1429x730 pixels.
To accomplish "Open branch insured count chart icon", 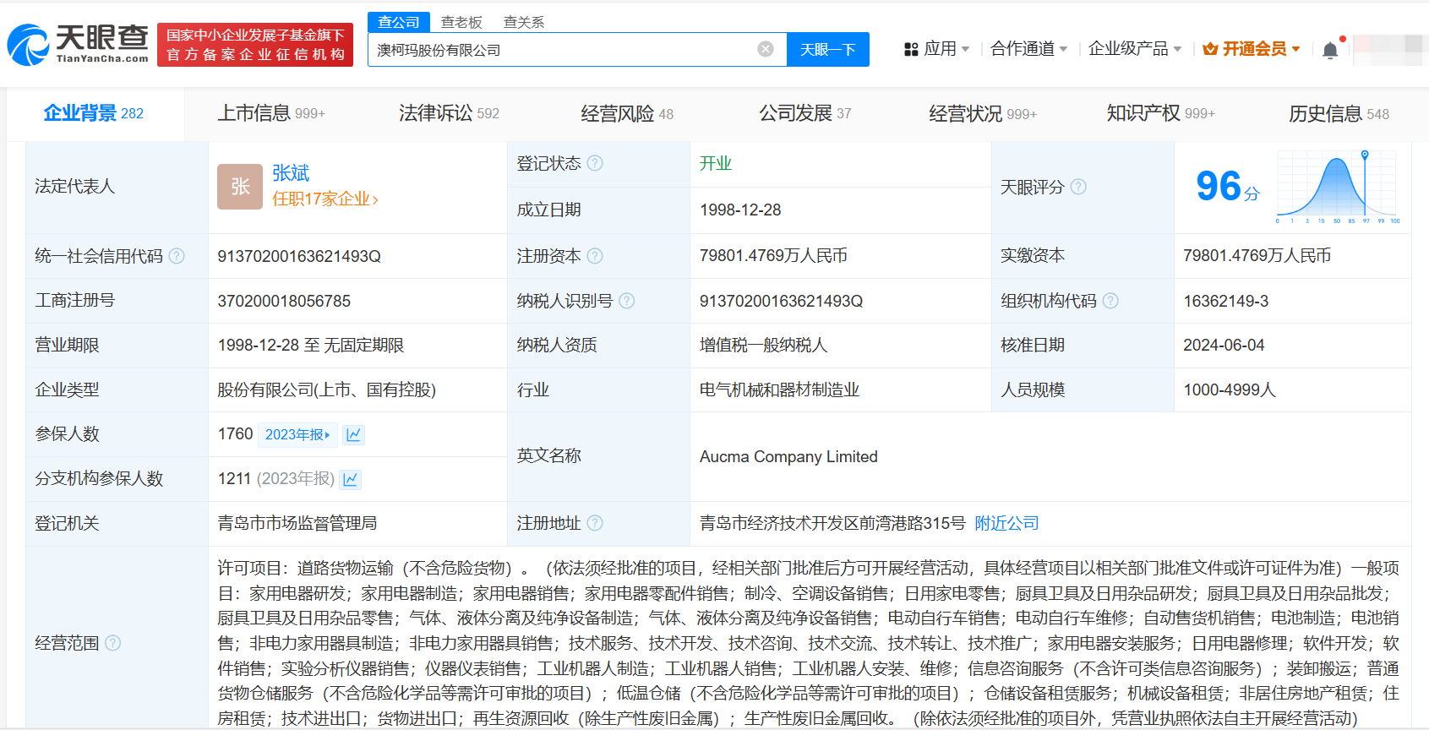I will click(x=351, y=480).
